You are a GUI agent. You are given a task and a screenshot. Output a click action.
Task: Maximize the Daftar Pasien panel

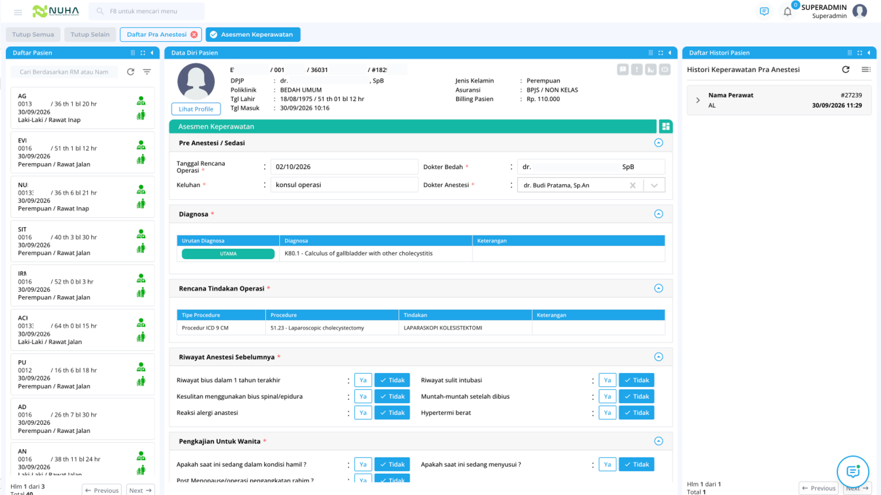point(143,53)
